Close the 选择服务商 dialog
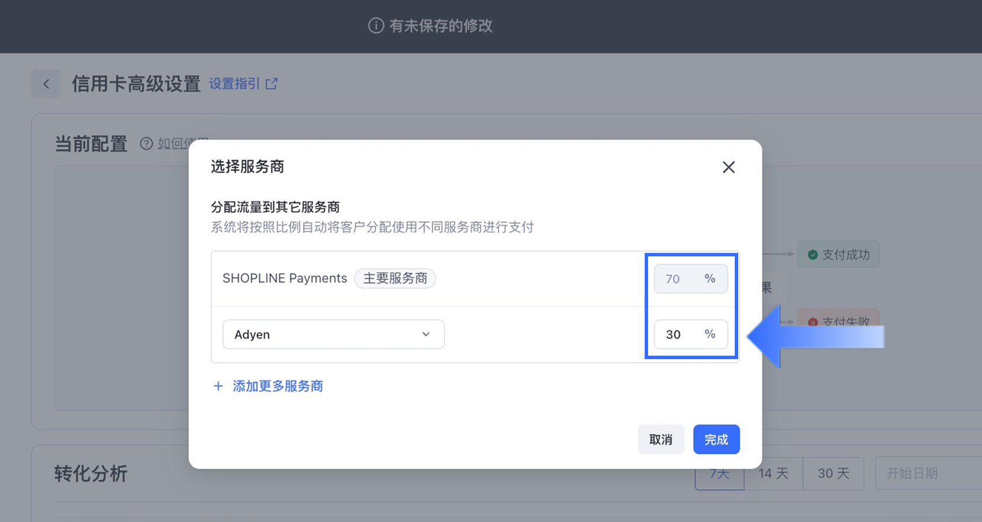Viewport: 982px width, 522px height. [x=728, y=167]
